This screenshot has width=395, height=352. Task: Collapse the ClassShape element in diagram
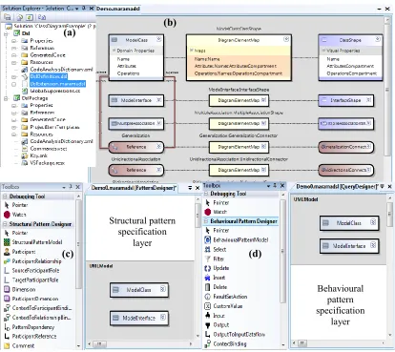coord(378,39)
